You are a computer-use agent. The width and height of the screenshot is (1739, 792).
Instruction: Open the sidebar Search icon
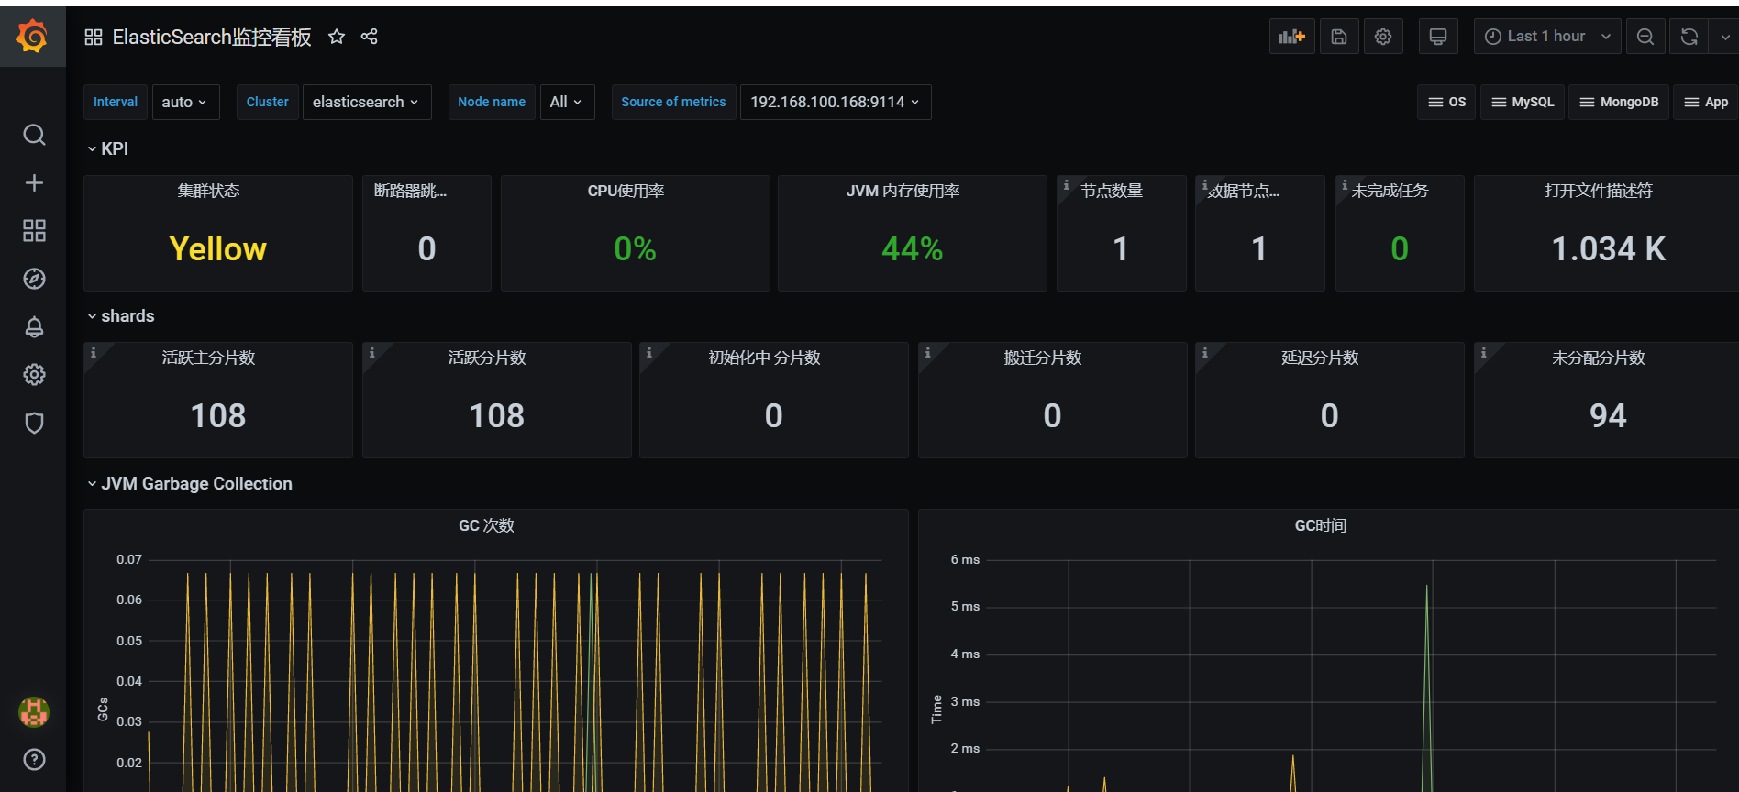pyautogui.click(x=34, y=136)
